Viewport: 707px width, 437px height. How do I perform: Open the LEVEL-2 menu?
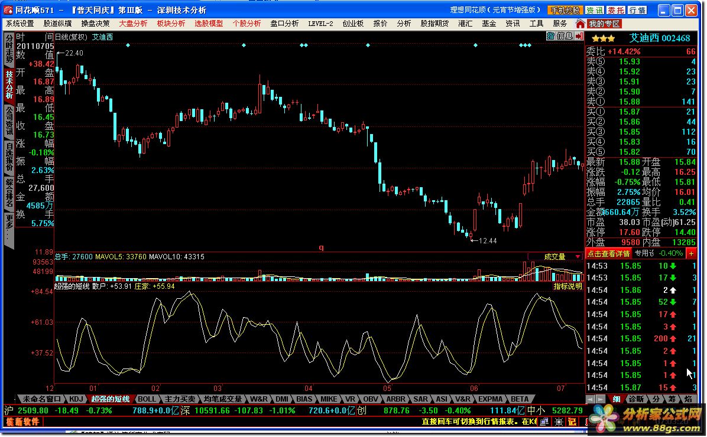[320, 24]
